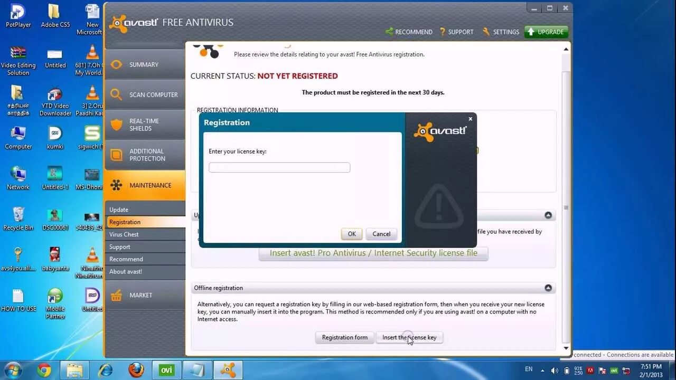Open Internet Explorer from the taskbar
Image resolution: width=676 pixels, height=380 pixels.
click(x=106, y=370)
